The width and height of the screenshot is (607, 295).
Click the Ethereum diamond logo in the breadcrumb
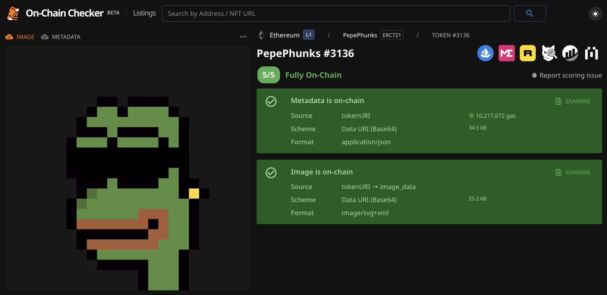coord(261,35)
